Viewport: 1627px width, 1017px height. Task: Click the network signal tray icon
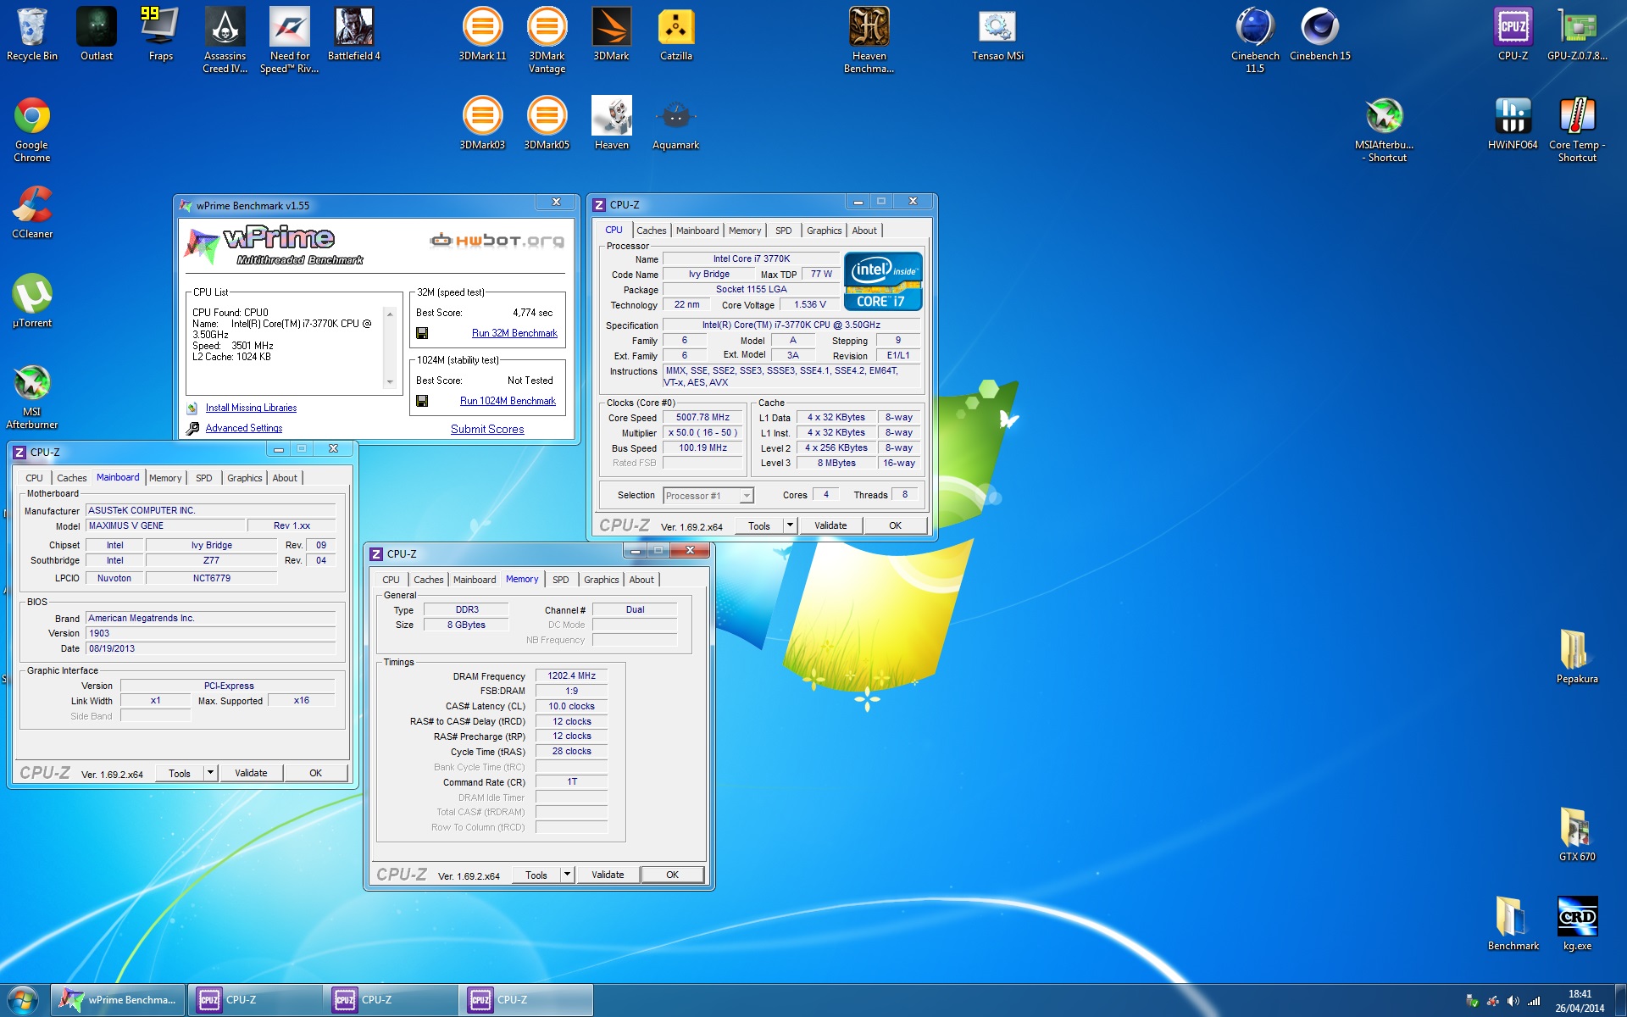click(1534, 1001)
